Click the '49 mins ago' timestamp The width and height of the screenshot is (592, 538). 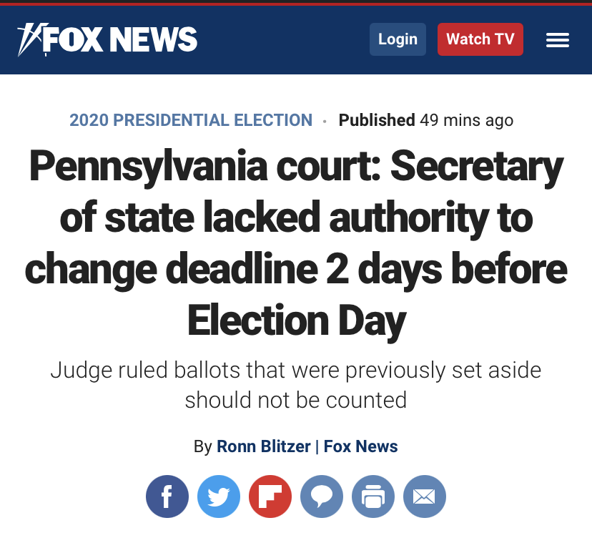click(x=466, y=120)
